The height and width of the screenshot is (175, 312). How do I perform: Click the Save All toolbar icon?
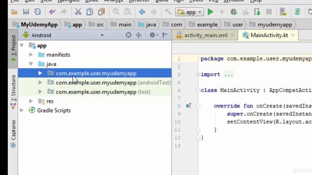tap(26, 12)
